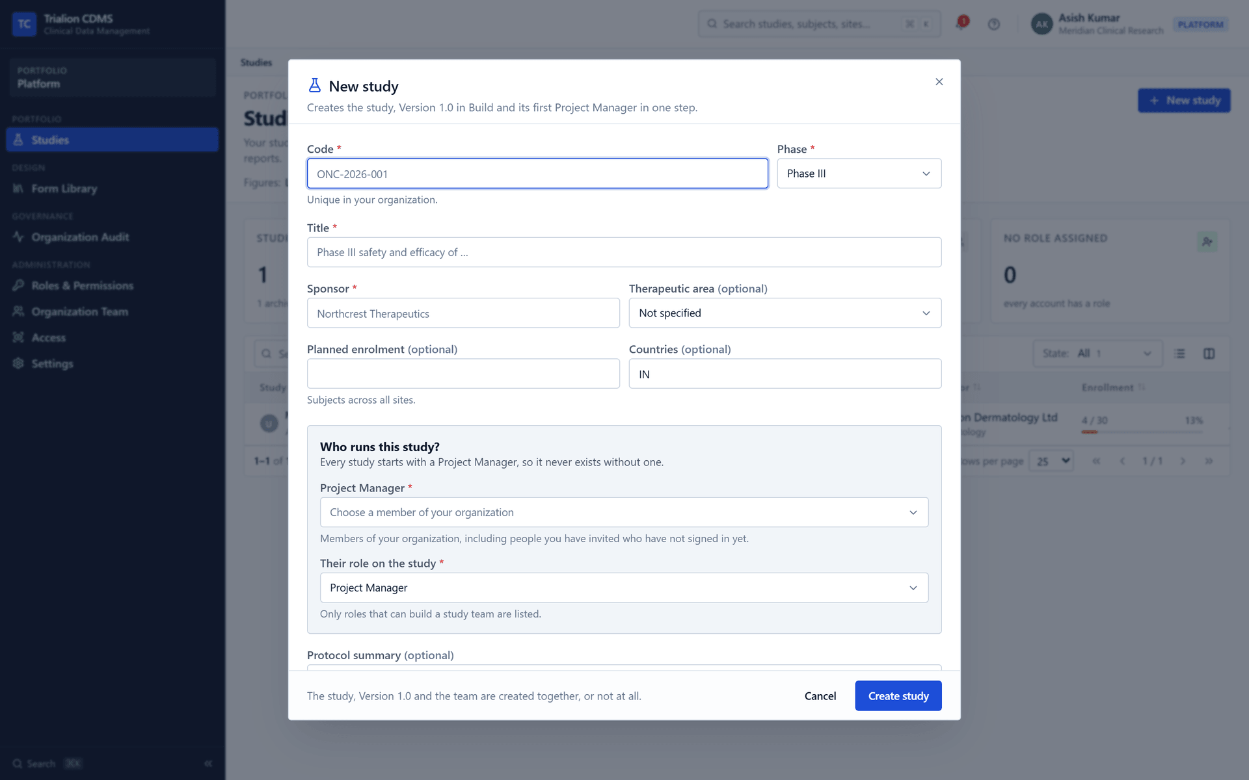Click the flask icon beside New study title
This screenshot has width=1249, height=780.
point(315,86)
